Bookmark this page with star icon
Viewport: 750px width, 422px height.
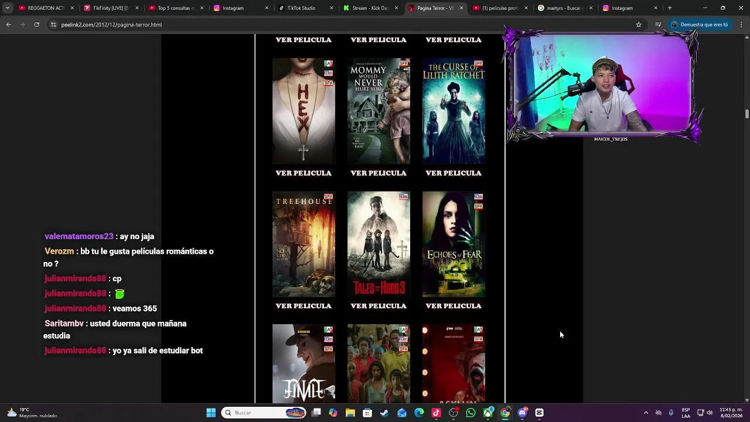click(x=639, y=25)
